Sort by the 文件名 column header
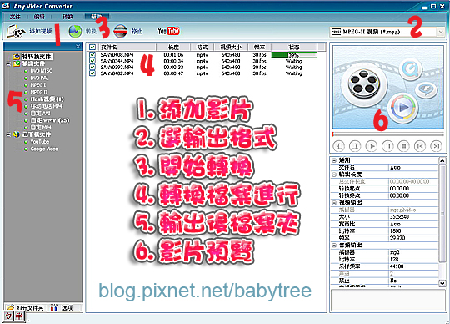The width and height of the screenshot is (450, 324). coord(127,47)
